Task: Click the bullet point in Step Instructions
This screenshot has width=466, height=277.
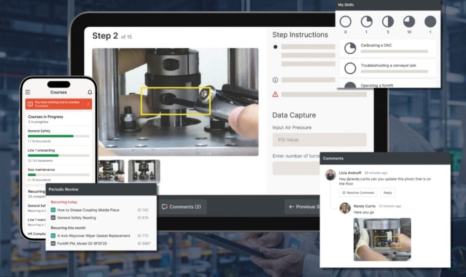Action: click(275, 47)
